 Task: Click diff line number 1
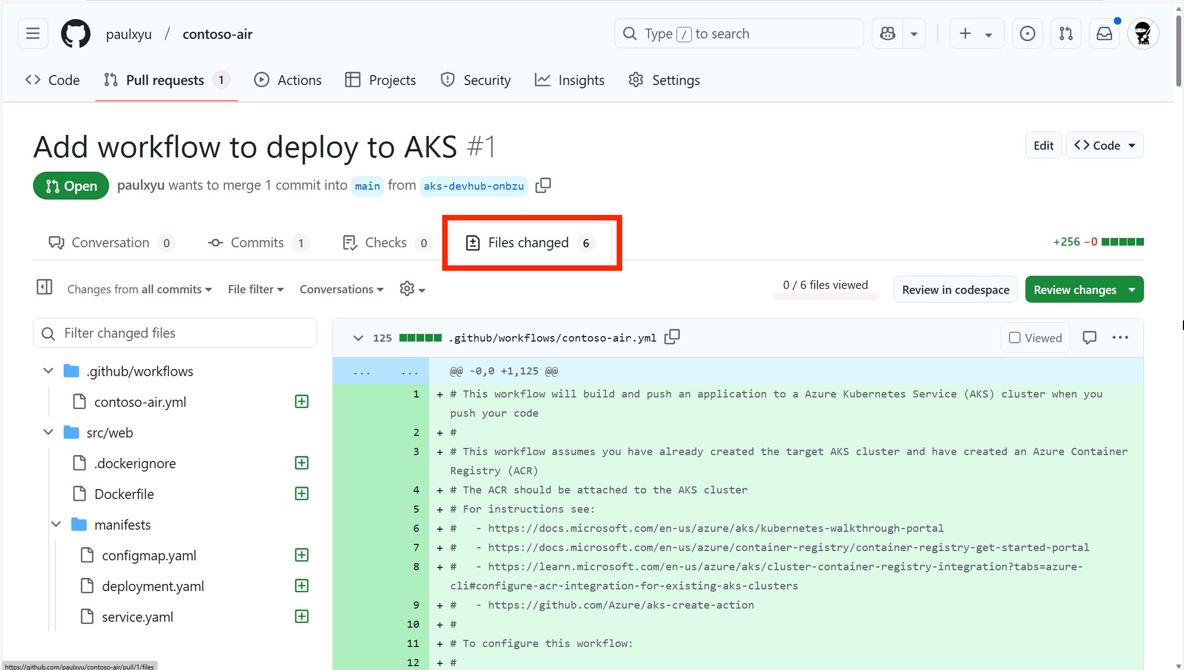point(416,394)
